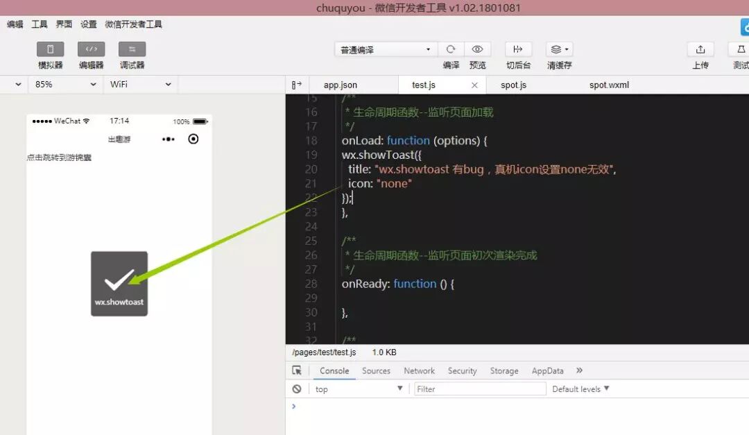Screen dimensions: 749x435
Task: Click the 点击跳转到游锦囊 link in simulator
Action: (59, 157)
